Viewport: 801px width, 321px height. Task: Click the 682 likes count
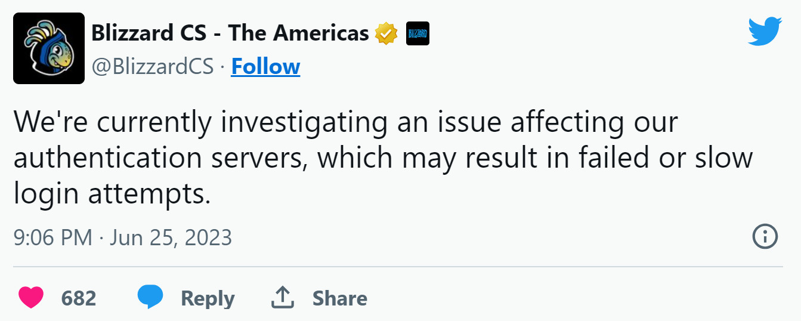[79, 298]
